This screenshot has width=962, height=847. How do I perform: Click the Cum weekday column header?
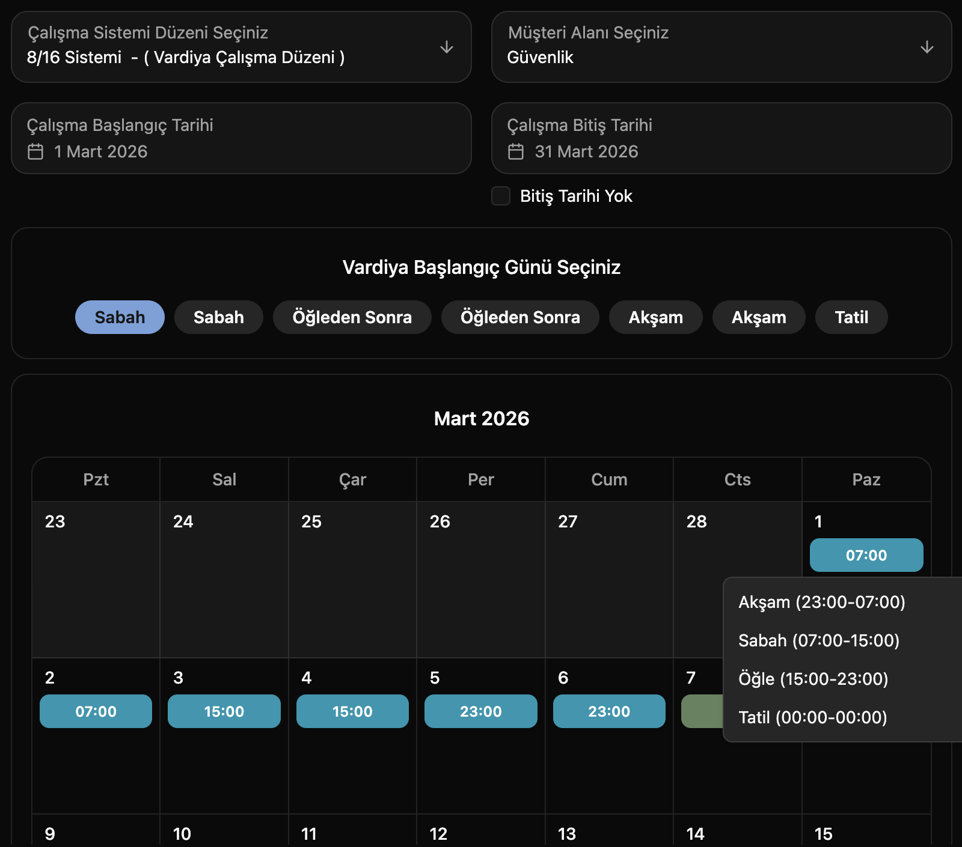coord(609,479)
